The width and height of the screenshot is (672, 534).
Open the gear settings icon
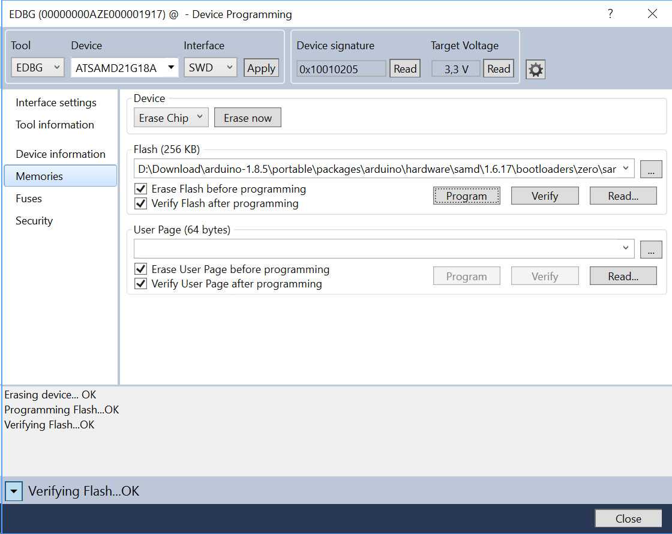click(x=535, y=70)
